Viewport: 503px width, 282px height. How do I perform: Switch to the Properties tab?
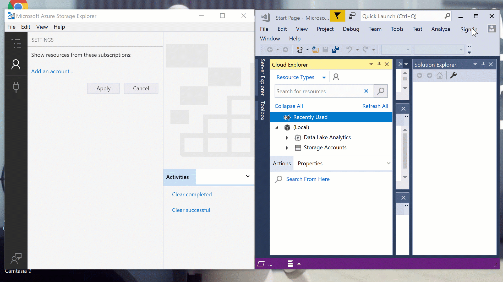(x=310, y=164)
